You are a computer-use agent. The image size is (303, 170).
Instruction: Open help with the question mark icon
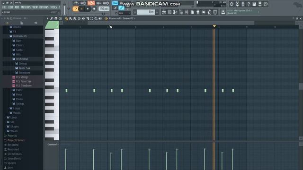[x=249, y=4]
